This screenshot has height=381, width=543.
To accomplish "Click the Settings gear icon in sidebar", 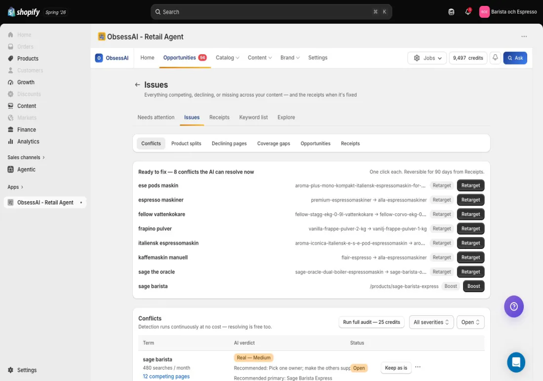I will 10,370.
